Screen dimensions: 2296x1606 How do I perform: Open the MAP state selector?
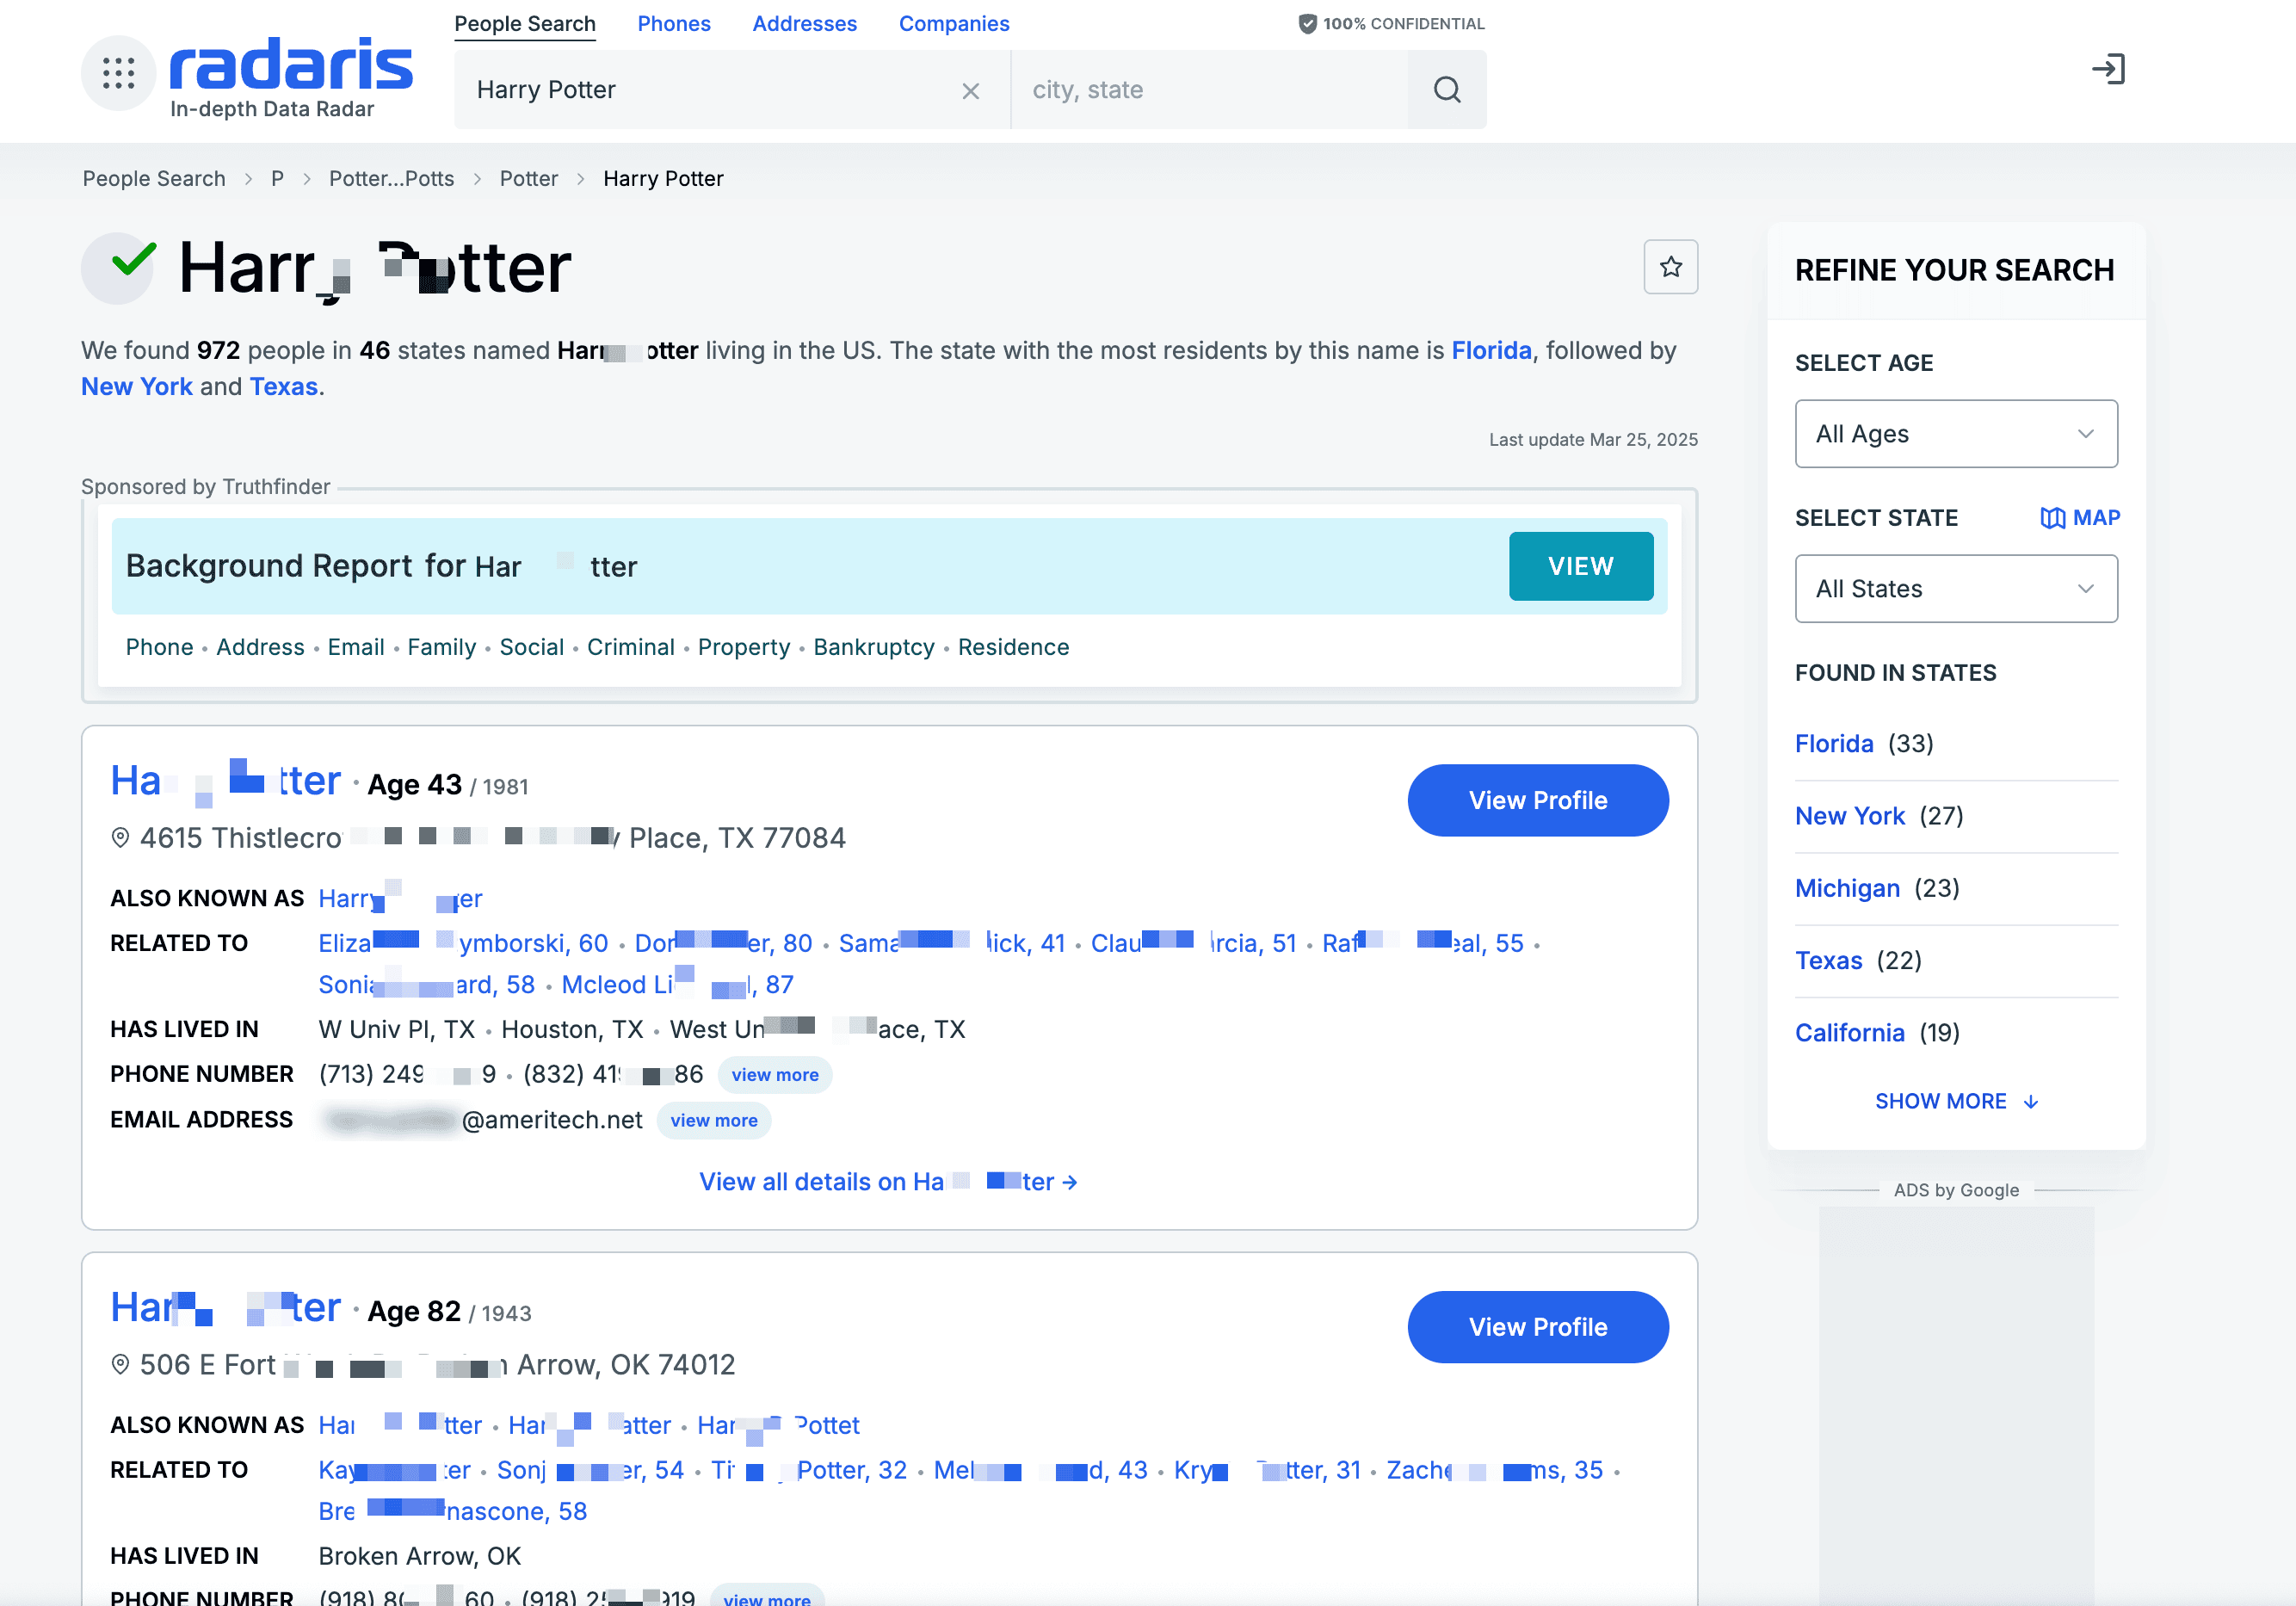(x=2080, y=517)
